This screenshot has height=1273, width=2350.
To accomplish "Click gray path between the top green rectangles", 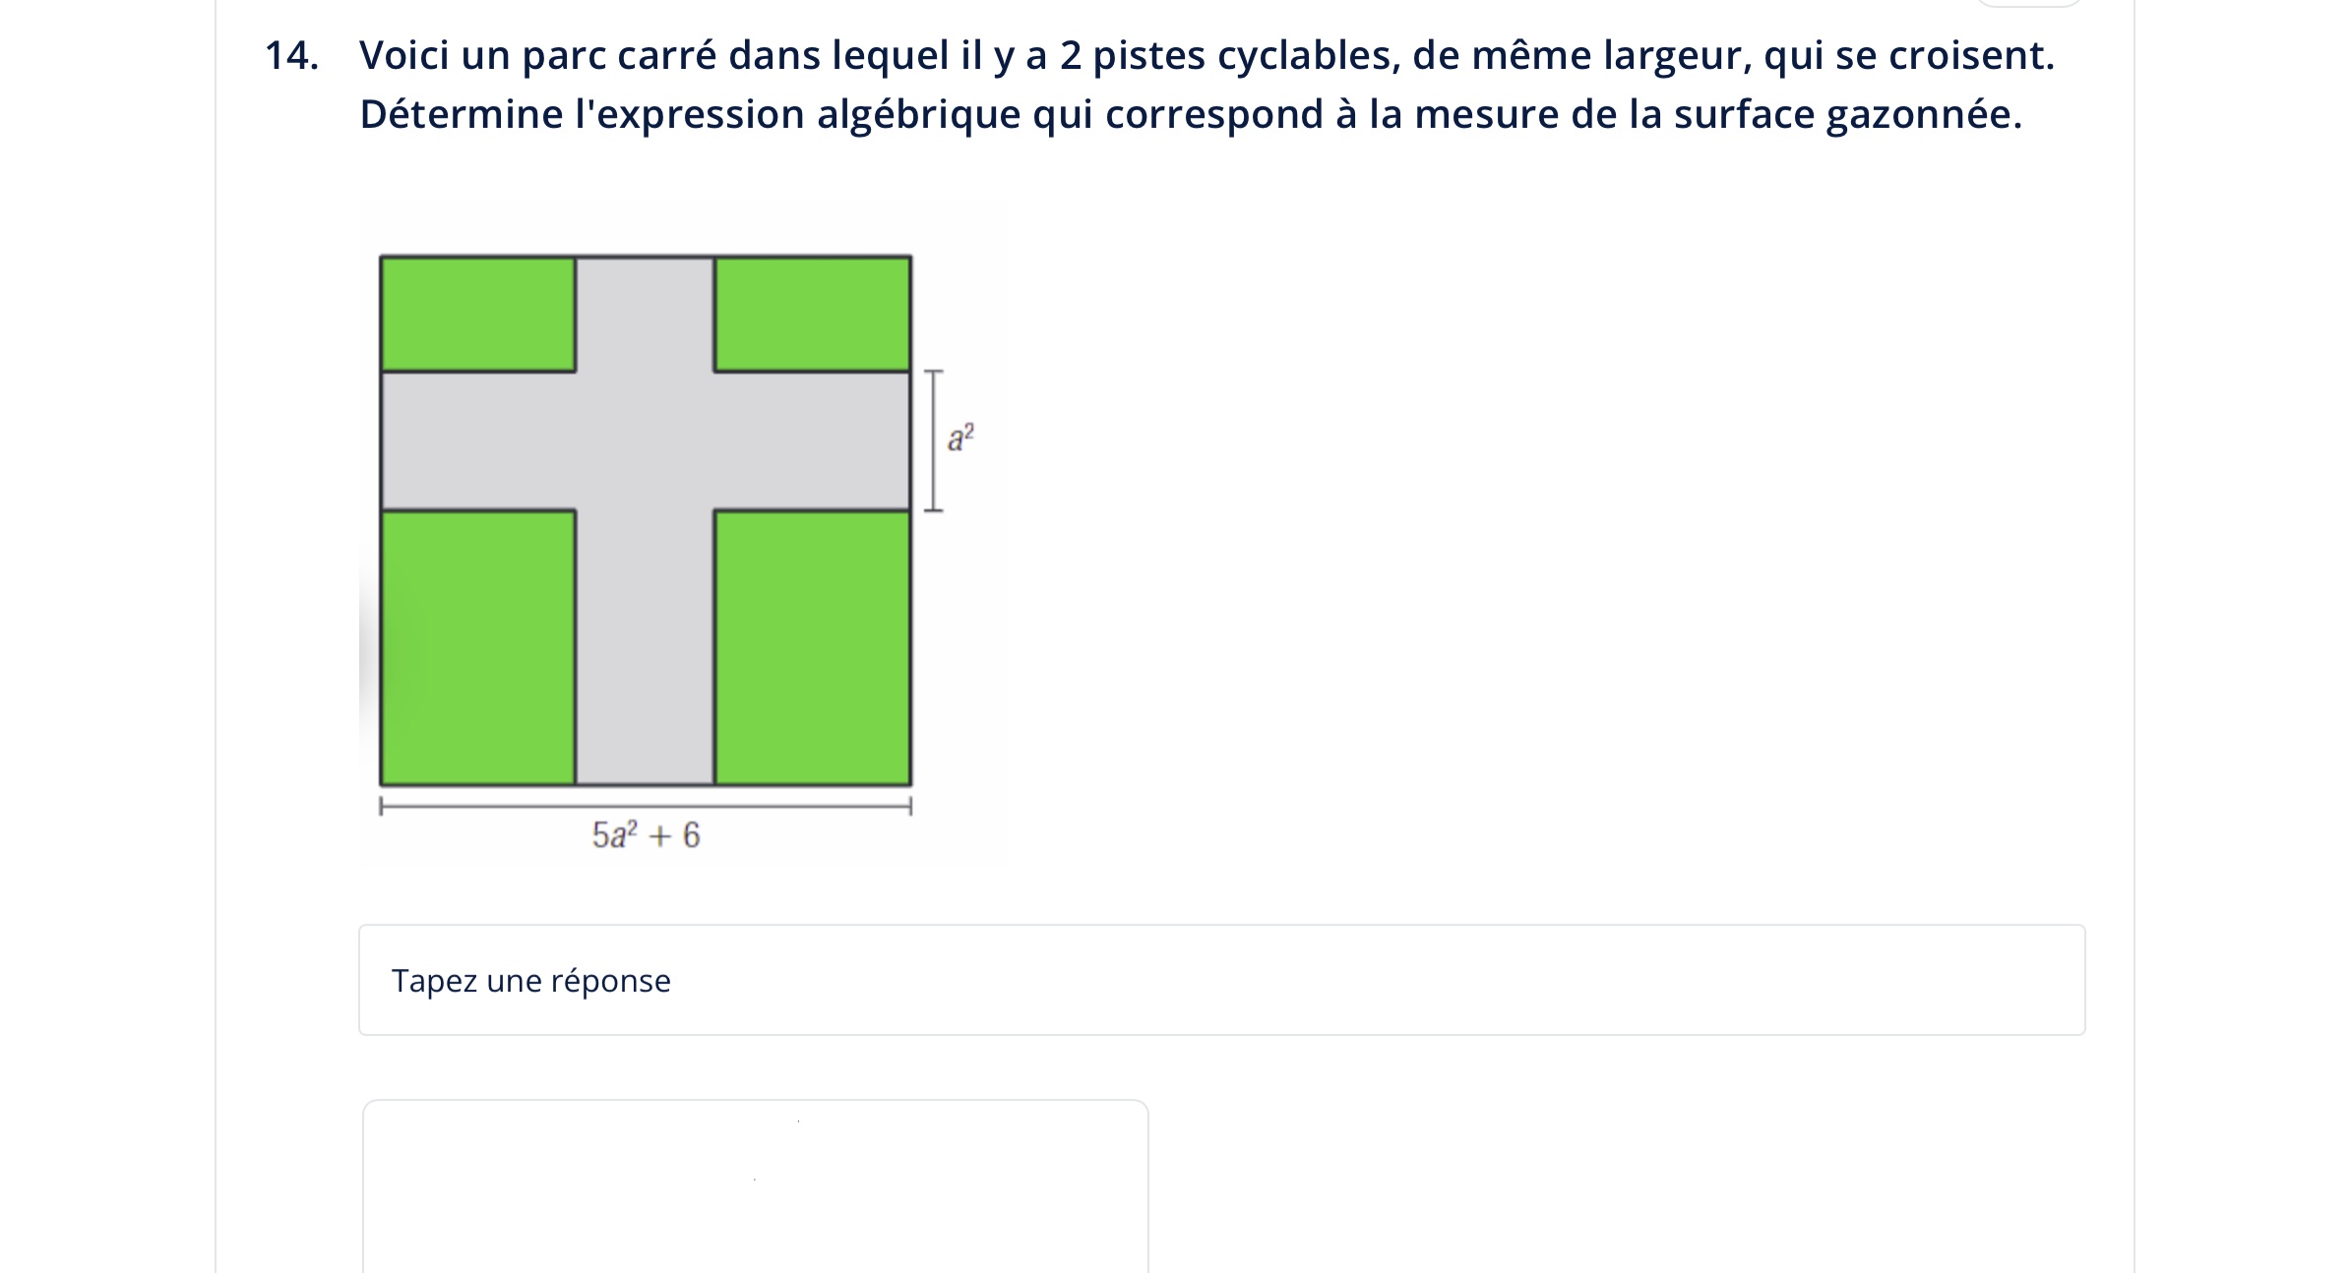I will (x=645, y=314).
